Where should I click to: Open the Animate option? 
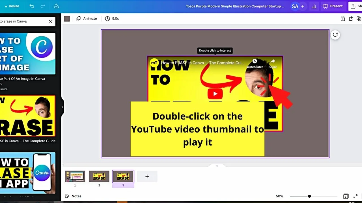(x=87, y=19)
